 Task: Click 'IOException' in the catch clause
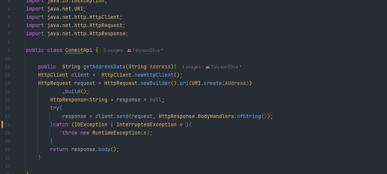tap(91, 124)
